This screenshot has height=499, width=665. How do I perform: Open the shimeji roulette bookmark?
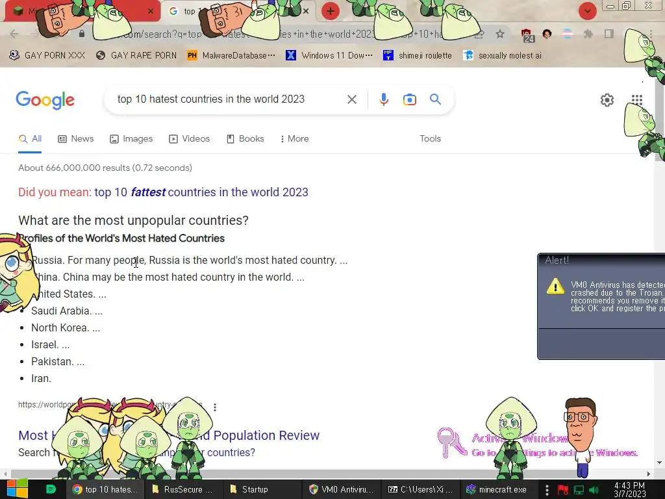(x=418, y=56)
